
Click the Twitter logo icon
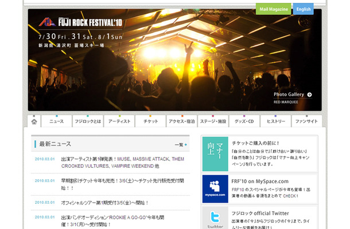coord(215,219)
